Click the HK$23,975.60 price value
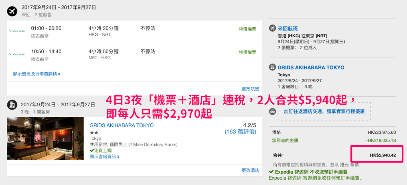 [x=382, y=133]
